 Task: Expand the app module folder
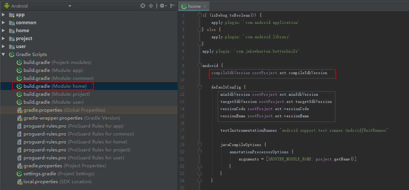click(4, 15)
